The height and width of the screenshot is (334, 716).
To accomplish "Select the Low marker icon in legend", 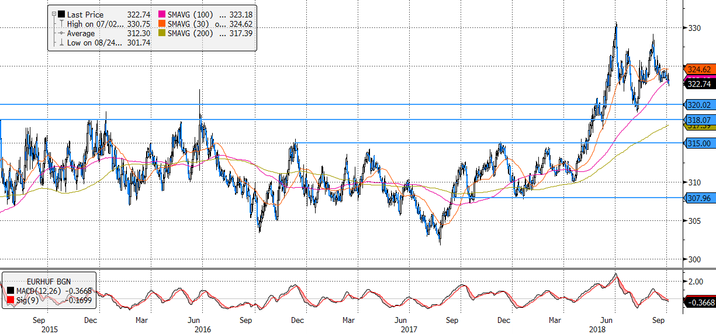I will click(61, 43).
